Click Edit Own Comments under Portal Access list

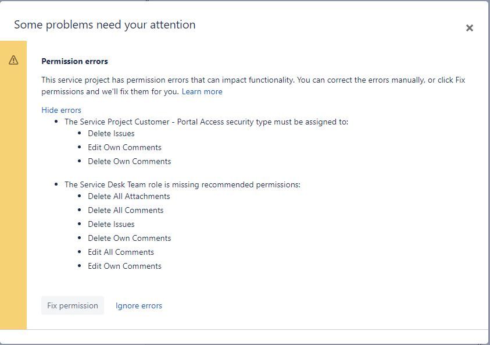[x=124, y=147]
